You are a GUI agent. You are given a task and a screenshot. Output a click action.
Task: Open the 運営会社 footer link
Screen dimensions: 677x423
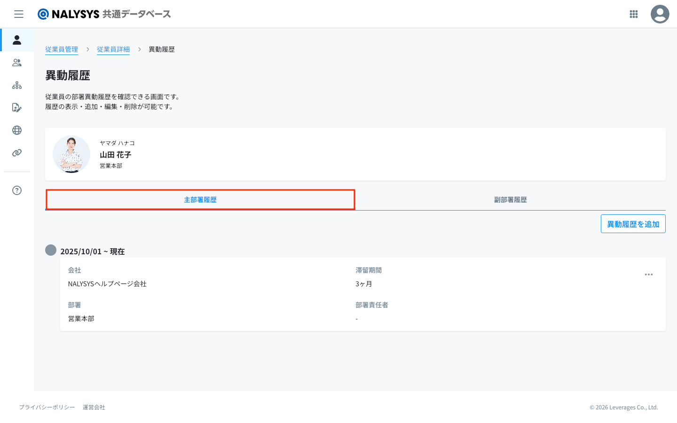click(94, 407)
